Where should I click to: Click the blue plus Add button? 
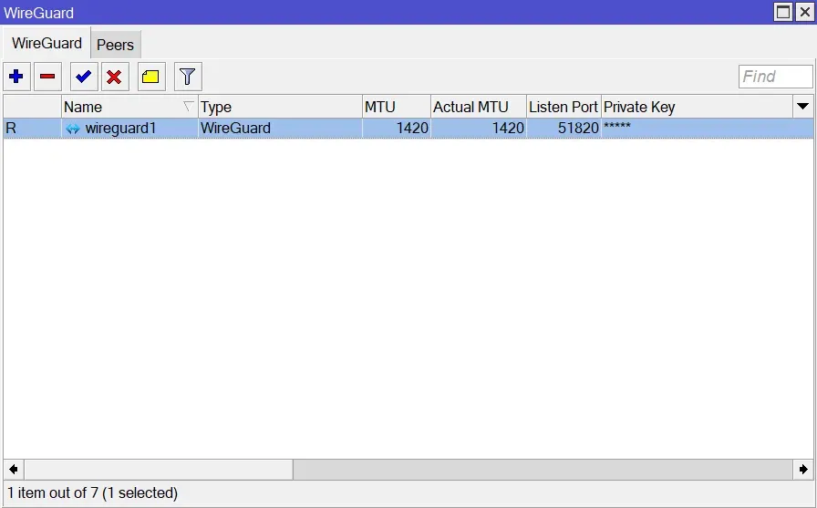(16, 77)
